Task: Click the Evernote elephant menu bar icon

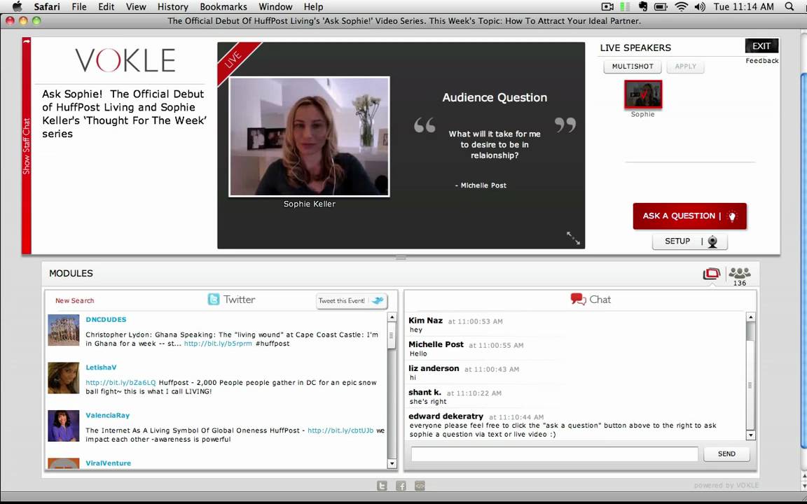Action: pos(643,7)
